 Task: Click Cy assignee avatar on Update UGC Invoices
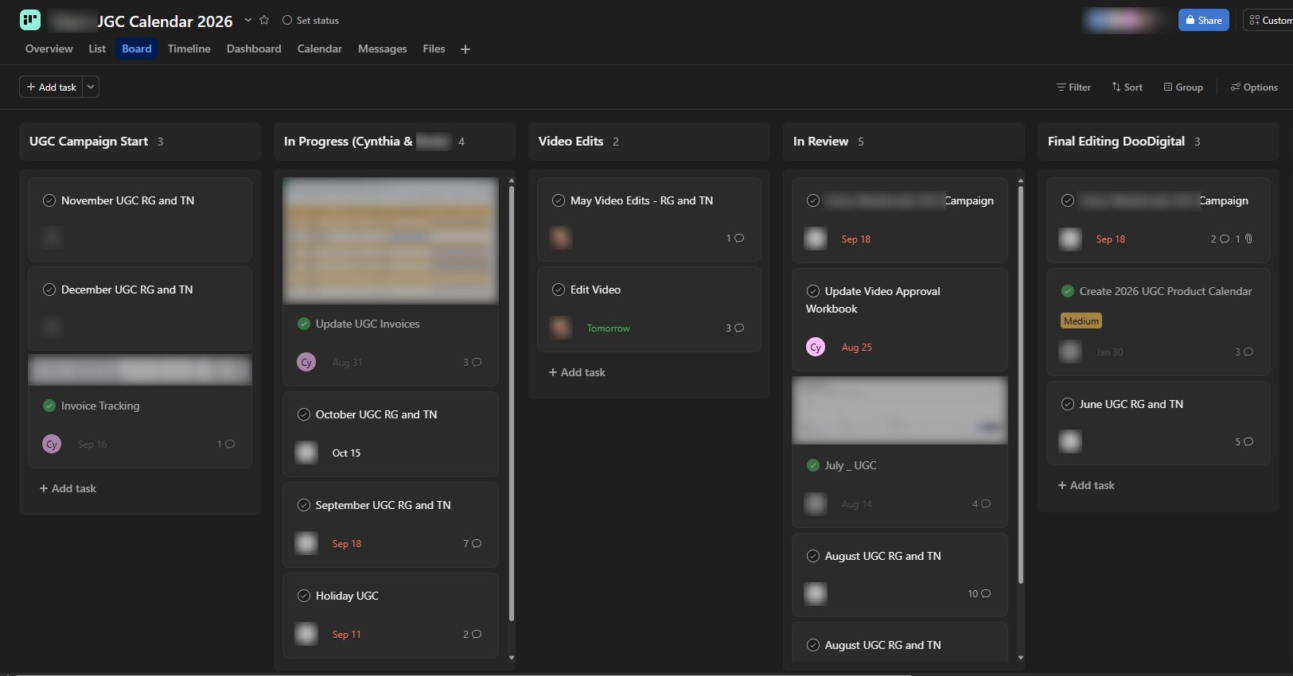click(306, 362)
